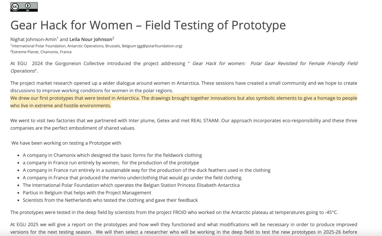Click the bullet about scientists from the Netherlands
Screen dimensions: 382x236
click(x=110, y=200)
